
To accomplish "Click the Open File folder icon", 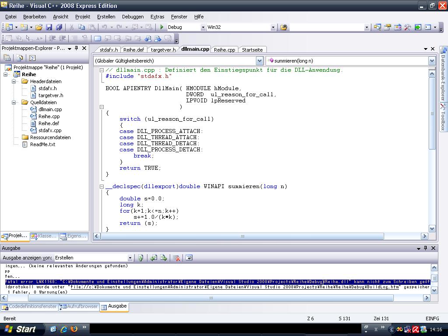I will (x=39, y=27).
